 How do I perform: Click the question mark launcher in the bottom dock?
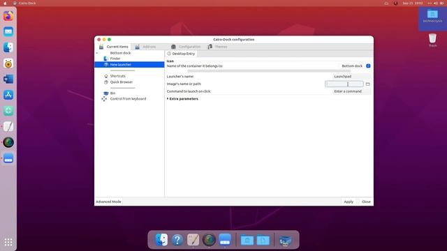coord(177,240)
